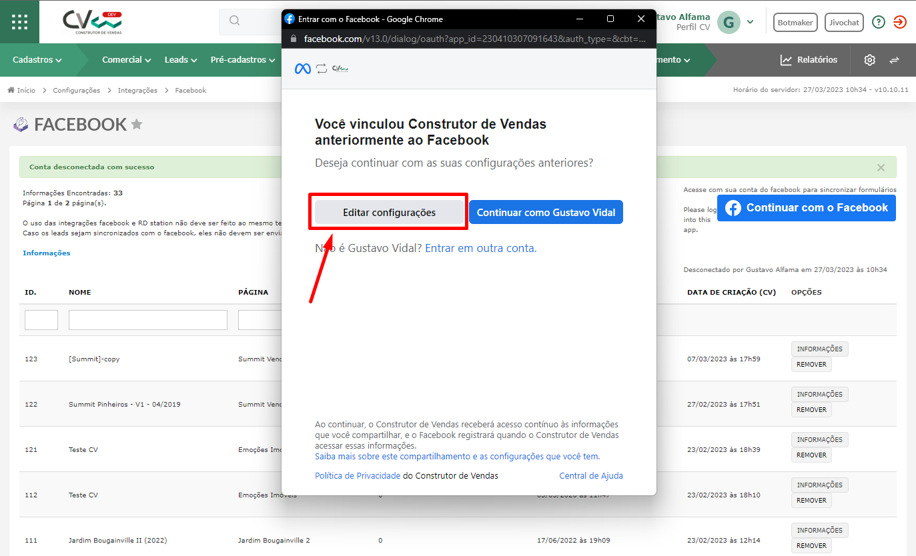Click the search magnifier icon
916x556 pixels.
[x=234, y=21]
